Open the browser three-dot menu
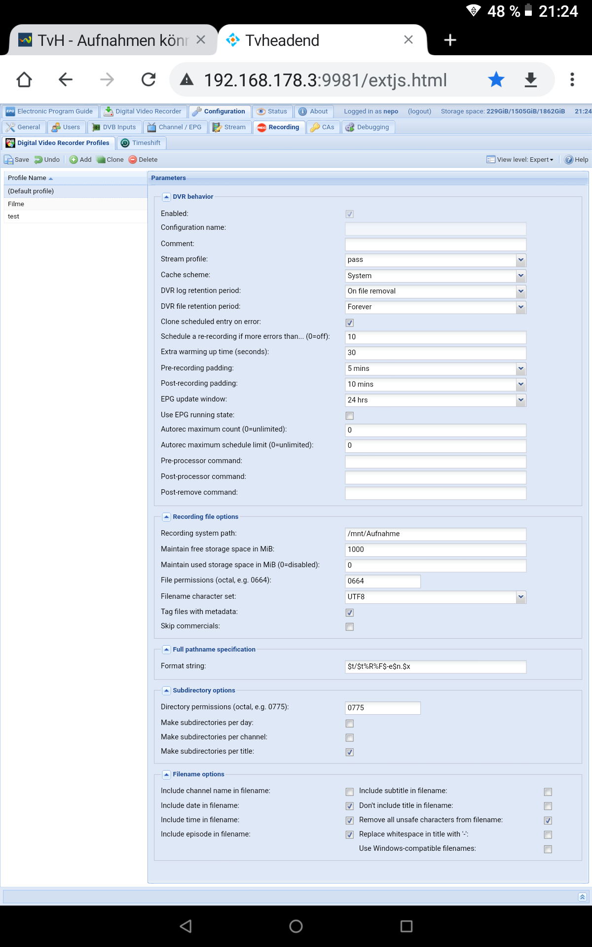Image resolution: width=592 pixels, height=947 pixels. tap(572, 79)
